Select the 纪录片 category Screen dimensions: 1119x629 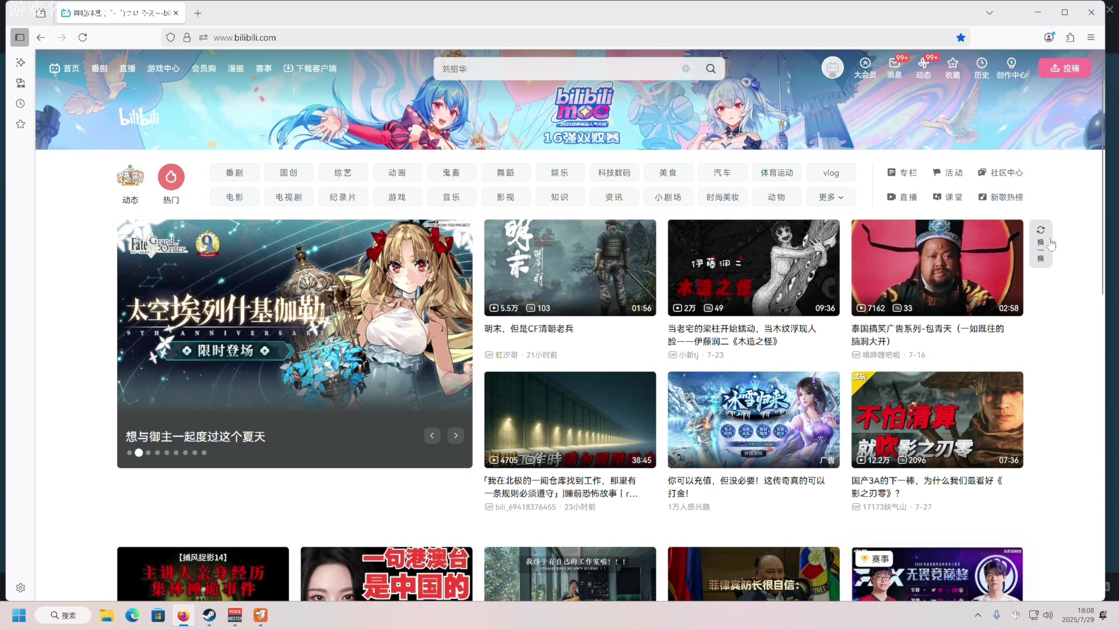coord(343,197)
